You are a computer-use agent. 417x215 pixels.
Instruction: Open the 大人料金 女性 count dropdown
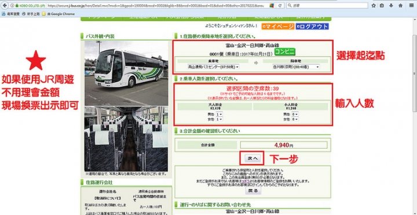[x=219, y=120]
